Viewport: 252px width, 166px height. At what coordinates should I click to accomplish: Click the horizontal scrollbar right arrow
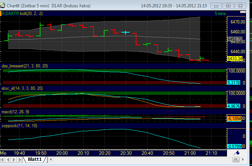click(243, 159)
